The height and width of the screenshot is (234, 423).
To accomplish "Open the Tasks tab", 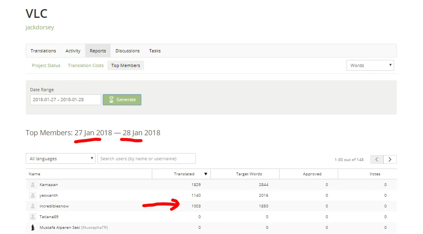I will point(155,51).
